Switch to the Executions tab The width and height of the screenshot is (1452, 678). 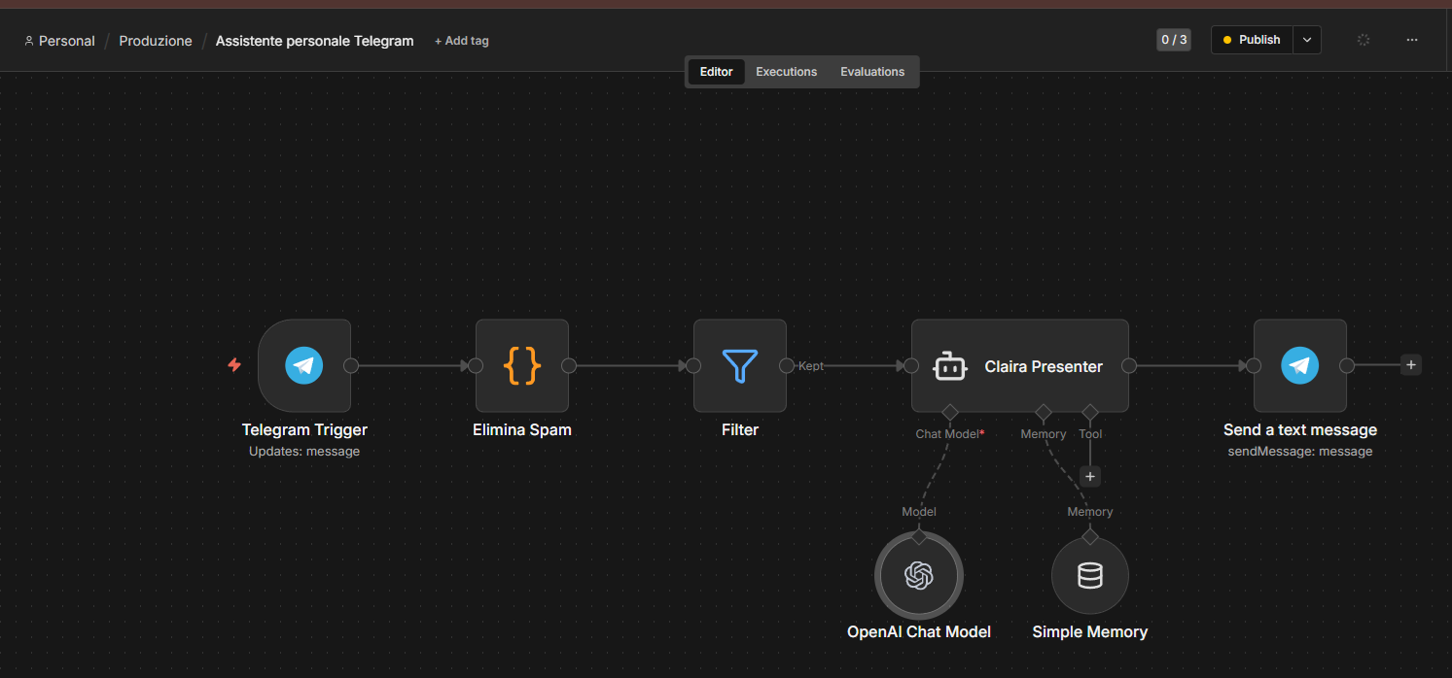[x=786, y=72]
